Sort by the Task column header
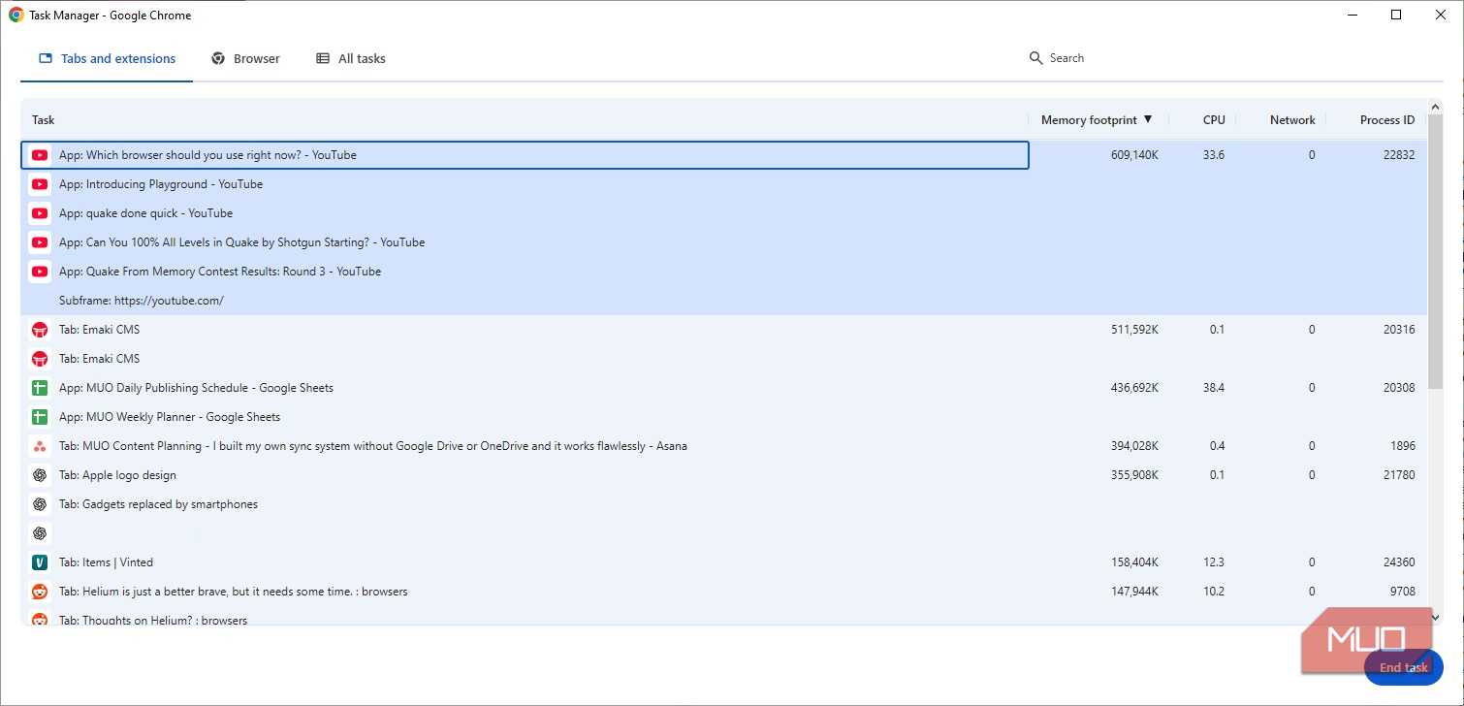This screenshot has height=706, width=1464. pos(44,120)
